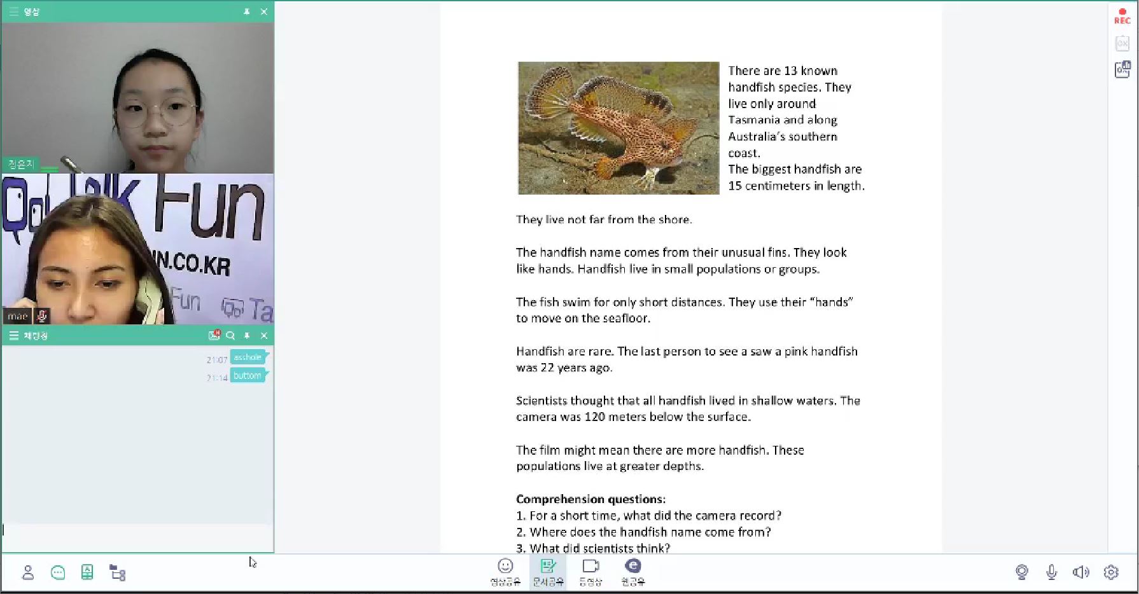
Task: Select the document sharing tab
Action: coord(548,571)
